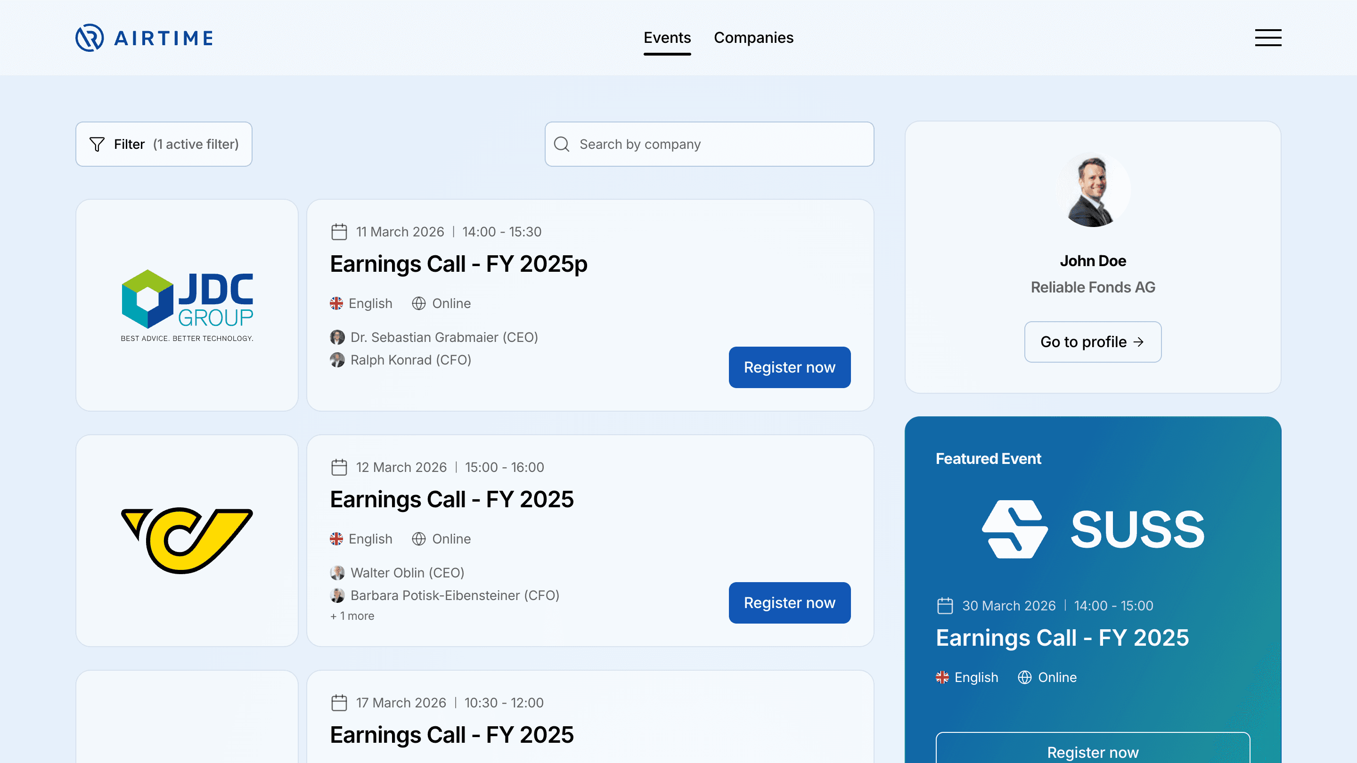Click John Doe's profile picture
The width and height of the screenshot is (1357, 763).
(1093, 191)
